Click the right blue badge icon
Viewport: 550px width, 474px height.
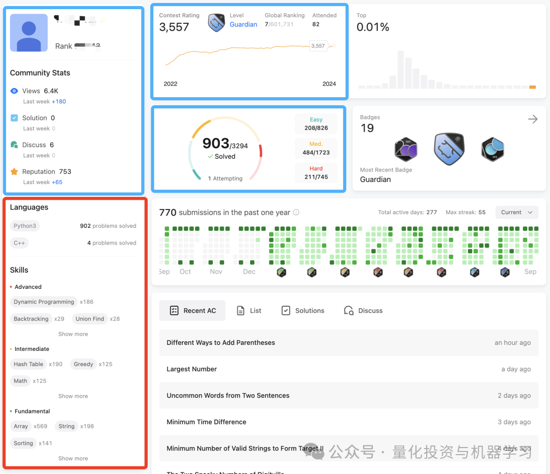tap(492, 149)
